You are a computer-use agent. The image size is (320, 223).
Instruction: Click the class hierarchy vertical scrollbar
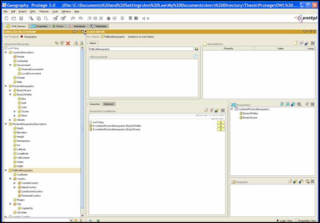82,132
